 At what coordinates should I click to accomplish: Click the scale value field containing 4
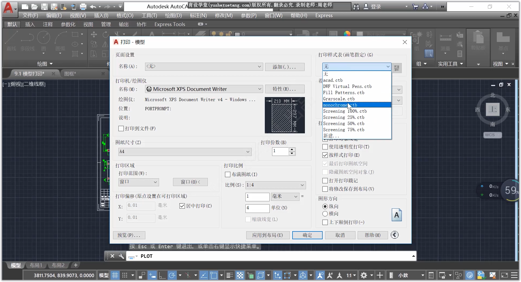click(x=257, y=208)
